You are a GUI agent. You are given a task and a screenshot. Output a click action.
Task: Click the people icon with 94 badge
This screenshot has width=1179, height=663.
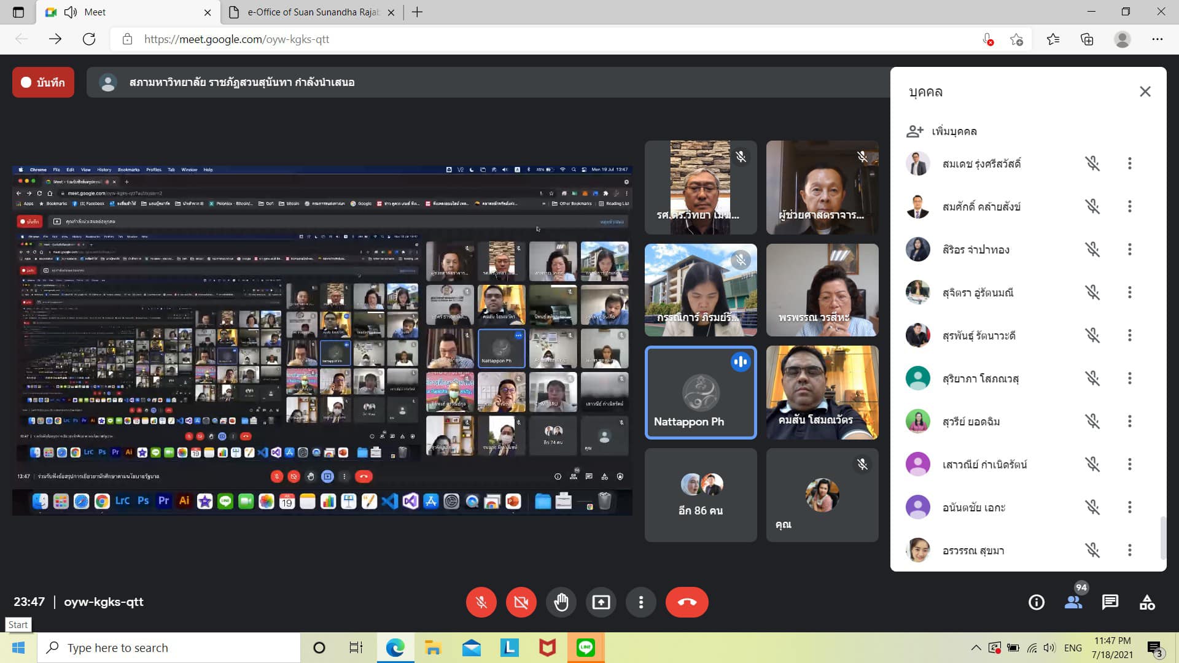point(1073,602)
